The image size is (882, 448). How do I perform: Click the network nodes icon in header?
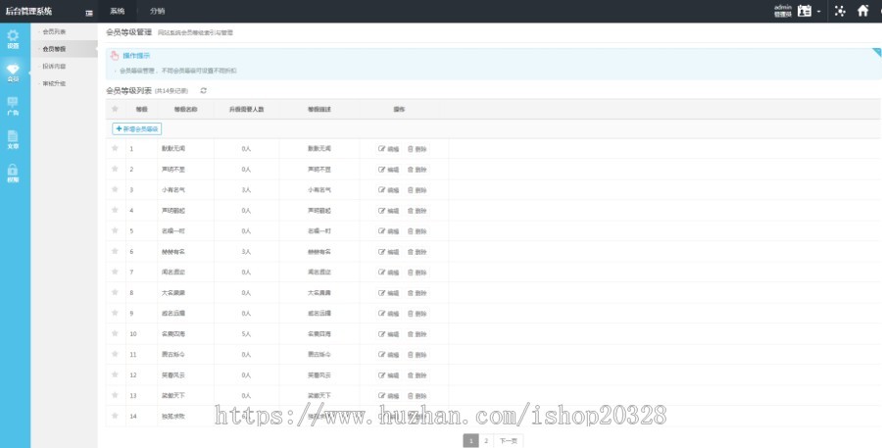[x=840, y=11]
